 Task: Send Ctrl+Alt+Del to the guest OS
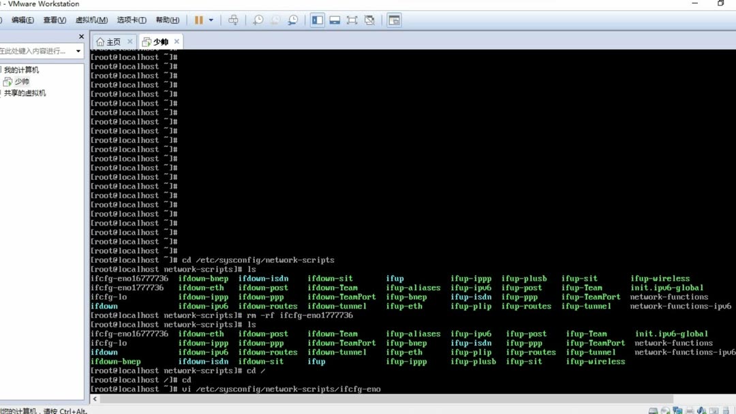(x=234, y=20)
